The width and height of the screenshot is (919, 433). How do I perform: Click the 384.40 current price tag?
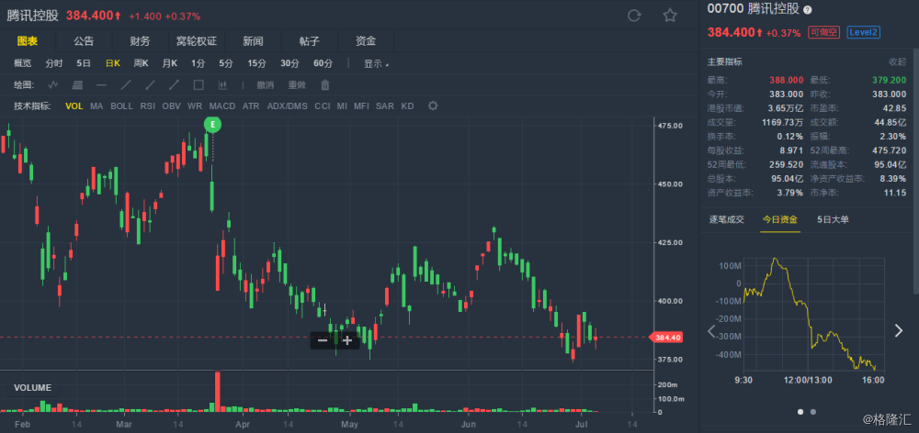(x=666, y=337)
